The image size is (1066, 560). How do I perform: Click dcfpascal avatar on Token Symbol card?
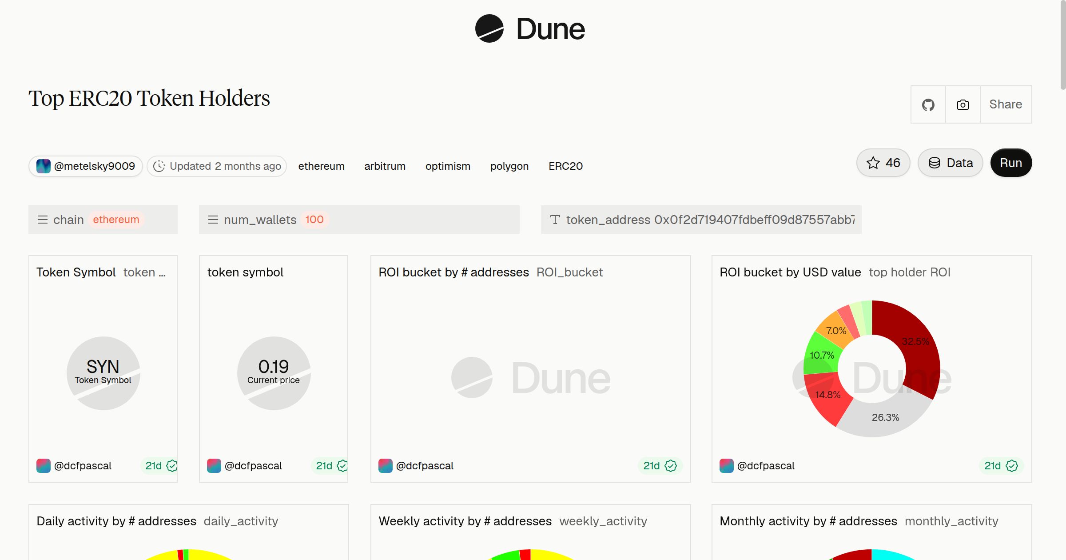click(x=43, y=466)
